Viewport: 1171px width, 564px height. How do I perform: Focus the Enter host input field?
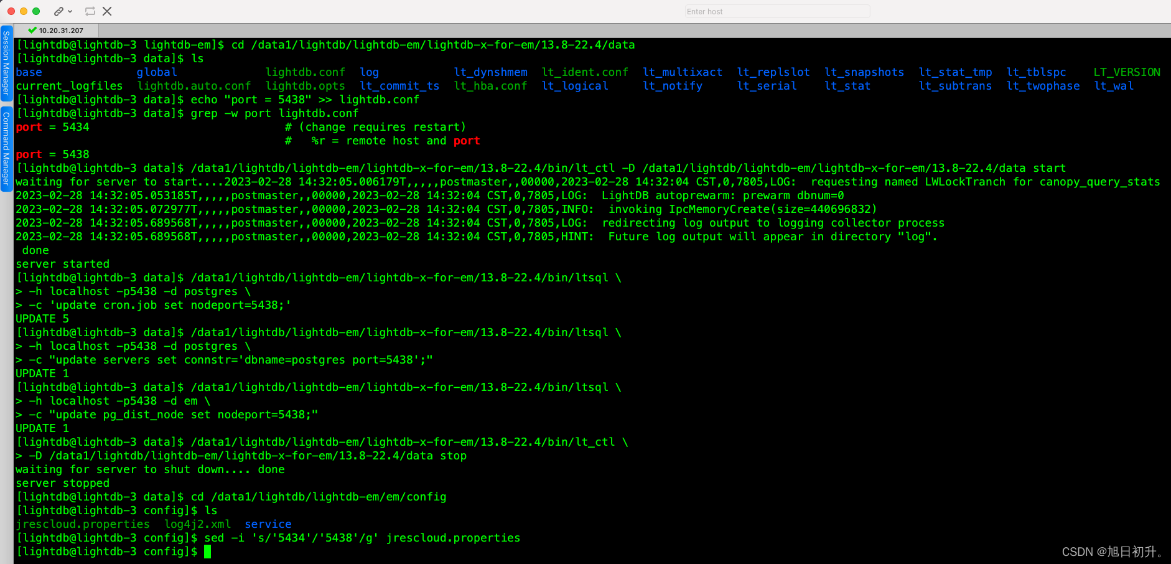777,11
